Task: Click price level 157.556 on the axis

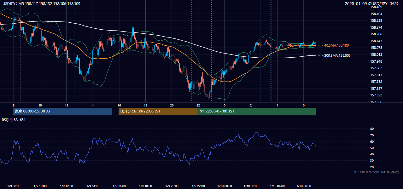Action: [376, 102]
